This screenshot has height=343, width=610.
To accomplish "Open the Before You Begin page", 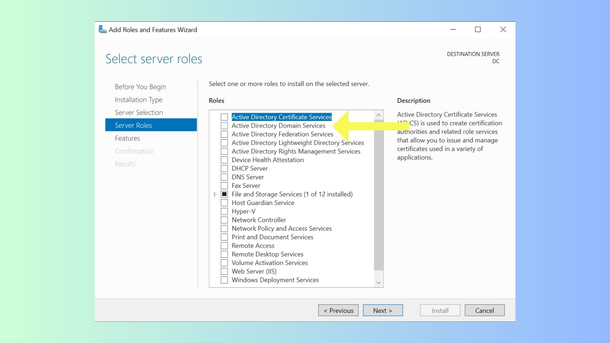I will [x=140, y=87].
